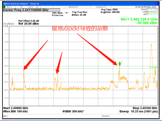Click the '-60.0' y-axis label
The width and height of the screenshot is (162, 121).
coord(6,90)
